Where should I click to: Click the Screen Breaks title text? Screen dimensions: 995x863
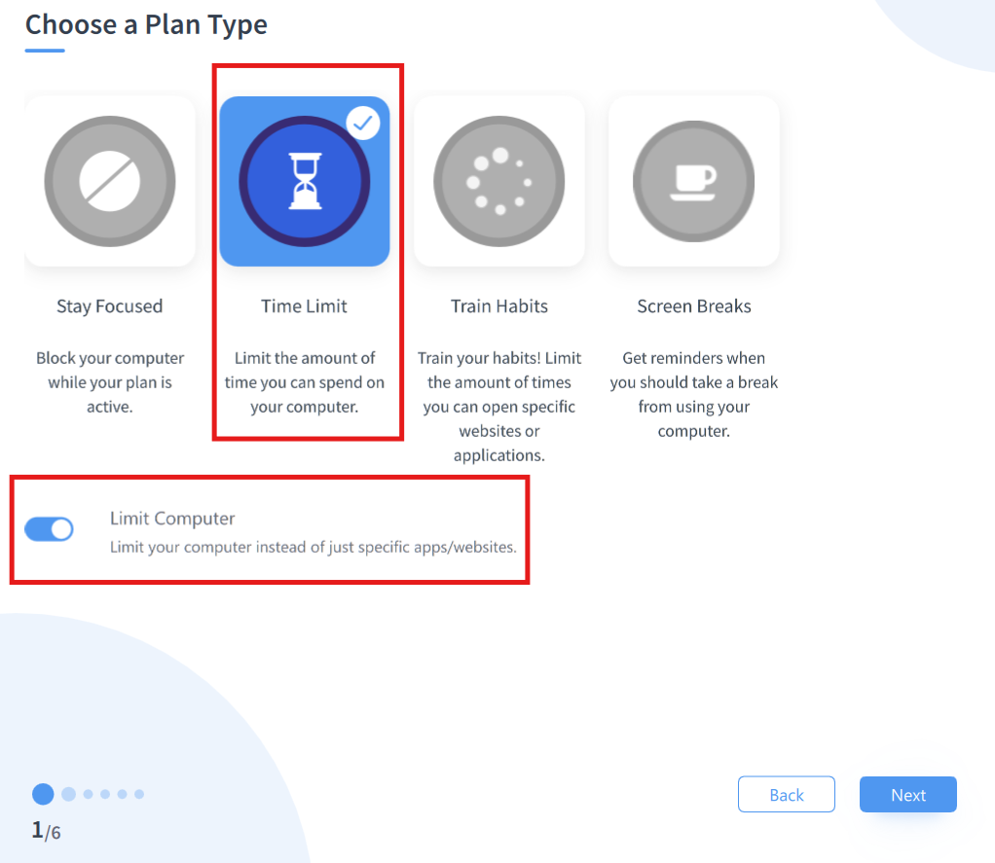point(694,306)
